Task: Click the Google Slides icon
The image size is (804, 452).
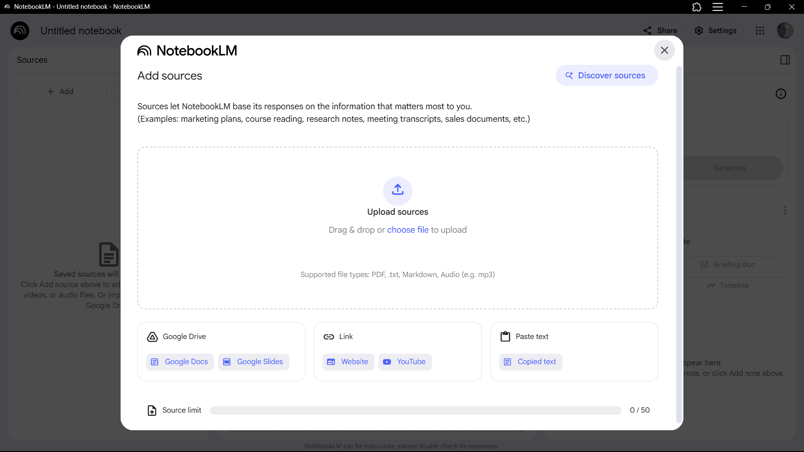Action: coord(227,362)
